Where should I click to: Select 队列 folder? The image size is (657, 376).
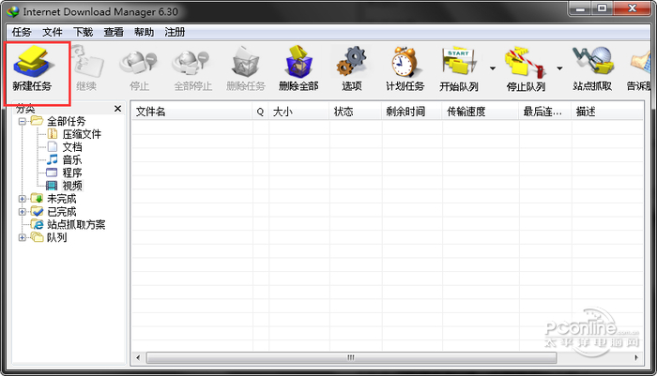[56, 237]
